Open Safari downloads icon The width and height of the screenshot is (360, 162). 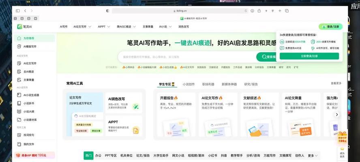click(x=252, y=11)
